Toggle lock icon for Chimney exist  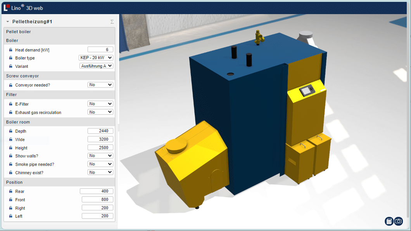tap(11, 172)
